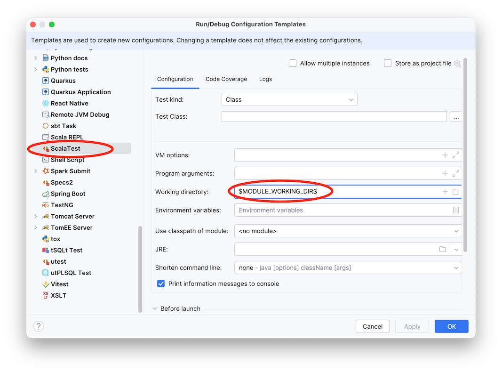The image size is (502, 373).
Task: Apply the template changes
Action: [x=412, y=326]
